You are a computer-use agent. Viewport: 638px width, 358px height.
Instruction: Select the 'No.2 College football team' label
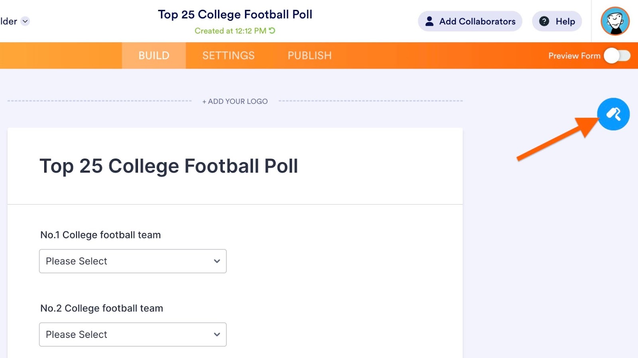coord(102,308)
